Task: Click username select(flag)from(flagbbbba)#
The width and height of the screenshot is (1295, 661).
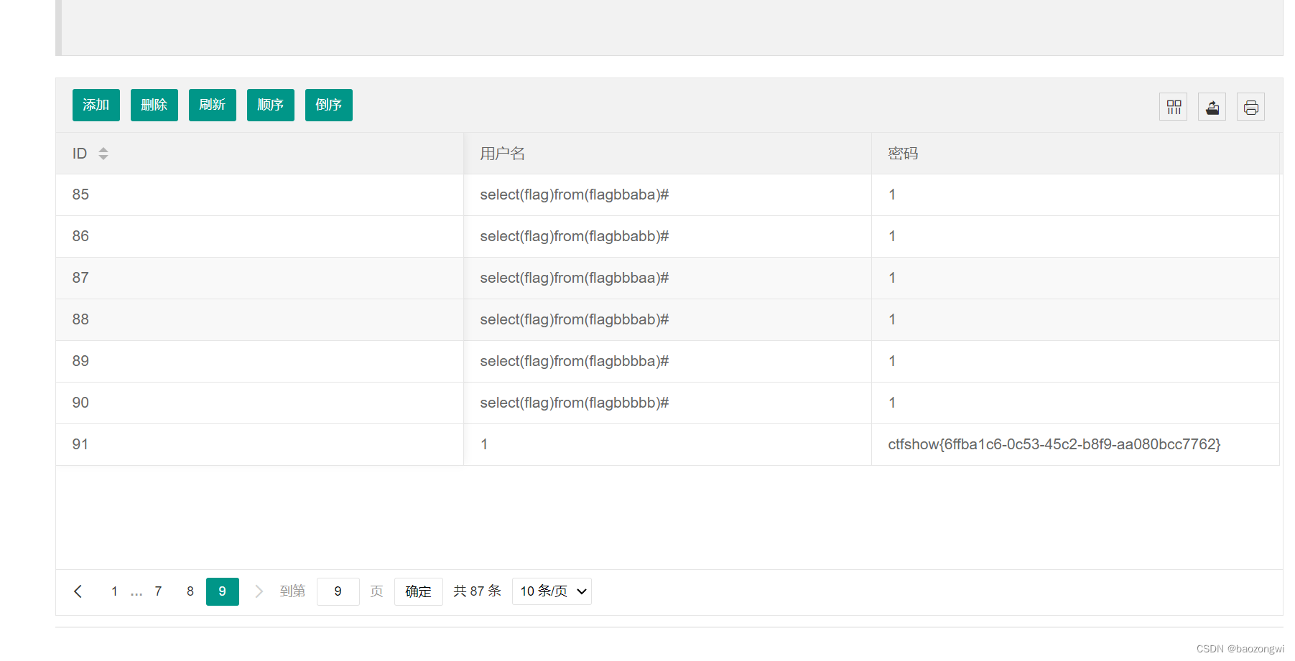Action: (575, 362)
